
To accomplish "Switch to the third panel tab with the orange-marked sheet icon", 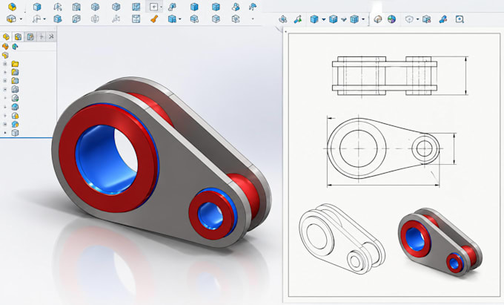I will point(30,36).
